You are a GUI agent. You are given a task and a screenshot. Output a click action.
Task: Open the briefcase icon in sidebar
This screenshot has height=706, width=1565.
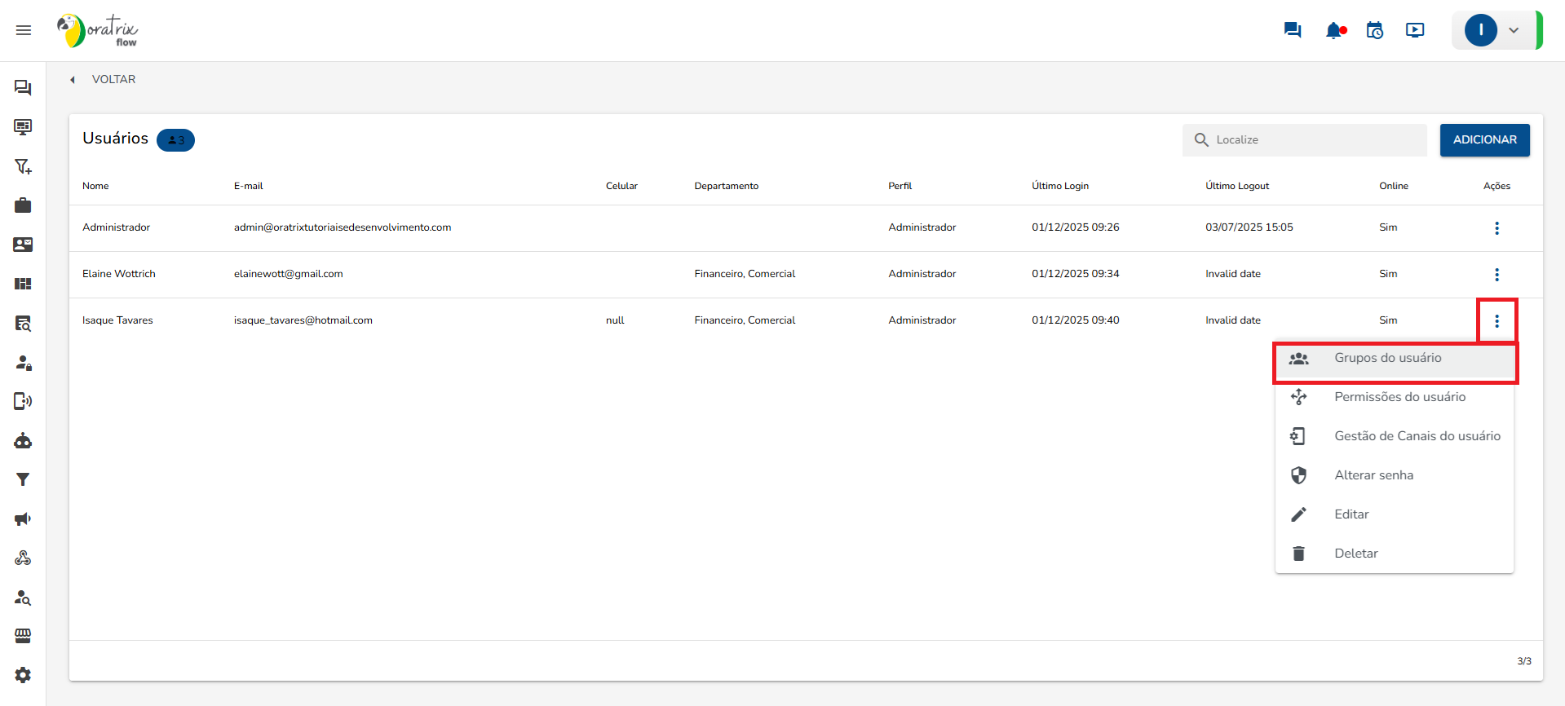click(23, 205)
